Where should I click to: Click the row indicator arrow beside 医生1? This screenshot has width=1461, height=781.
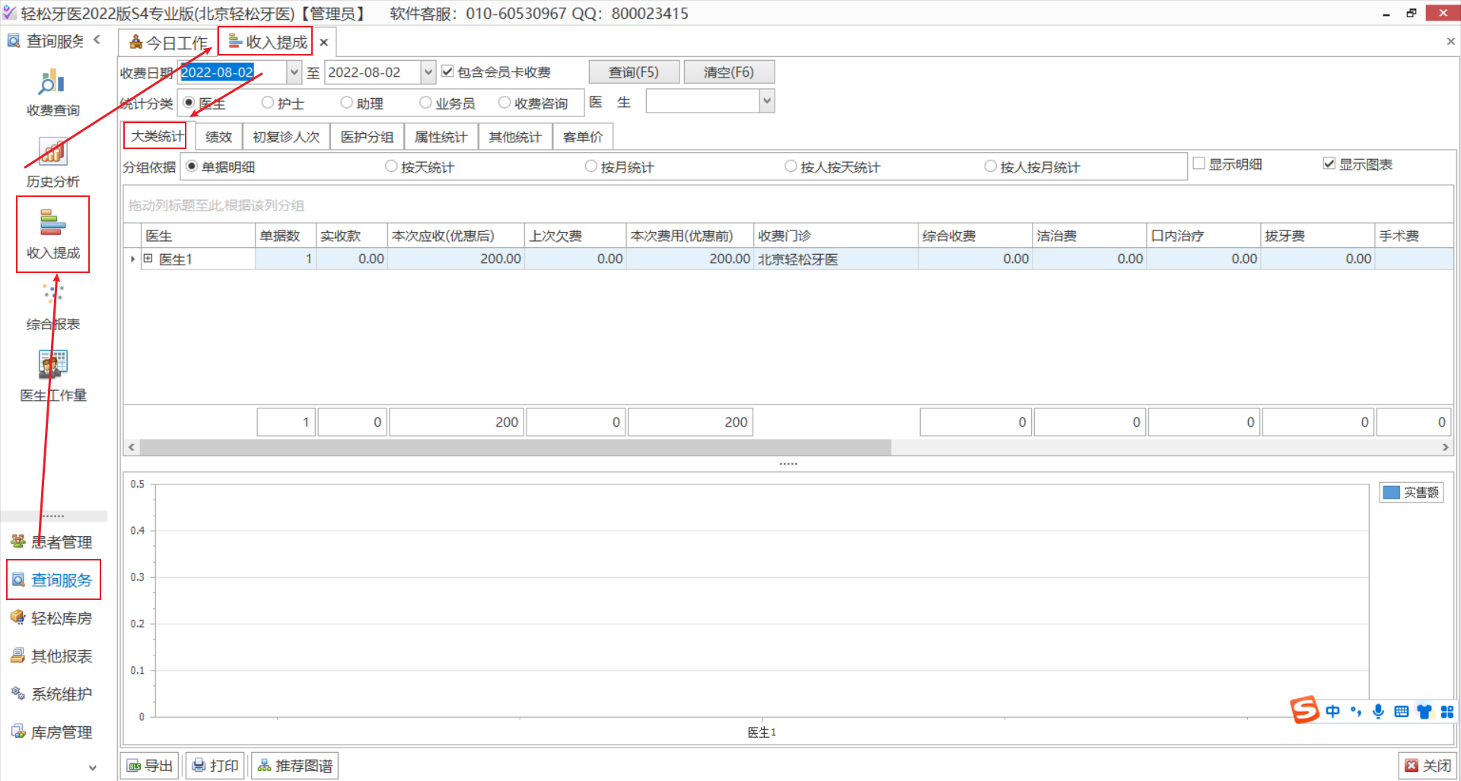click(x=132, y=259)
